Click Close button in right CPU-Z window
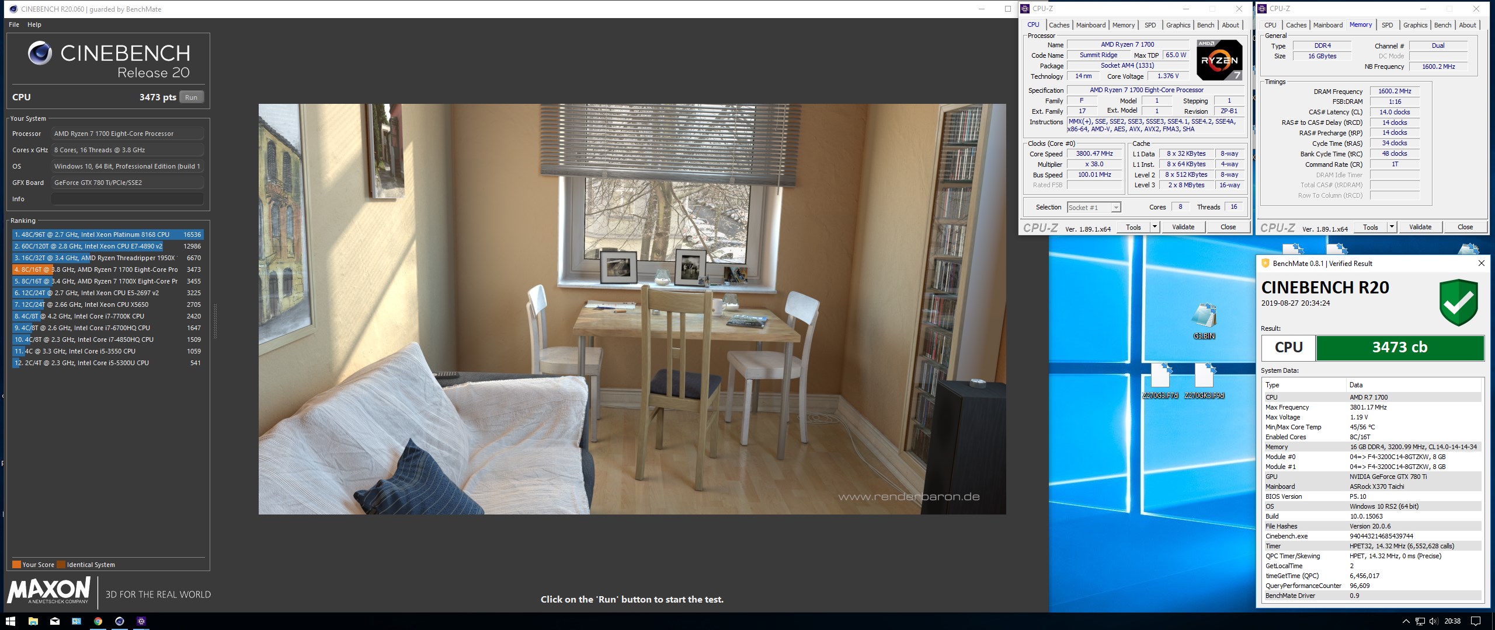 [x=1465, y=228]
